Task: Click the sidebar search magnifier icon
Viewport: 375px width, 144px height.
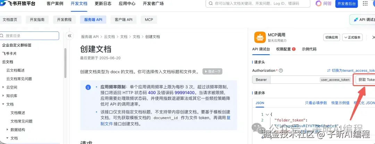Action: click(2, 36)
